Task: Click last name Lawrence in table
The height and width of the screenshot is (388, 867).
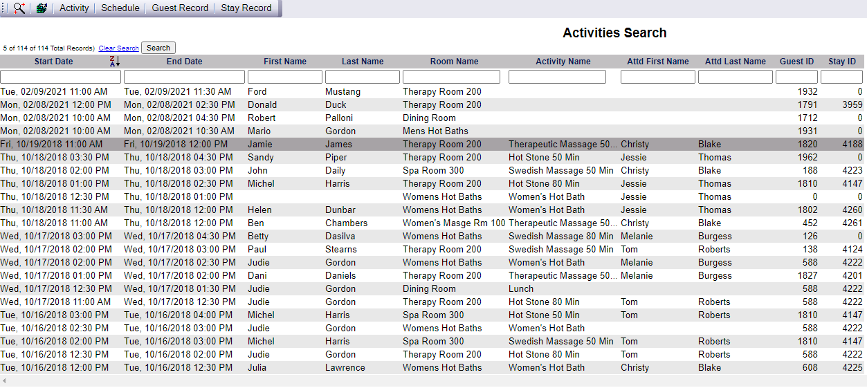Action: [x=345, y=367]
